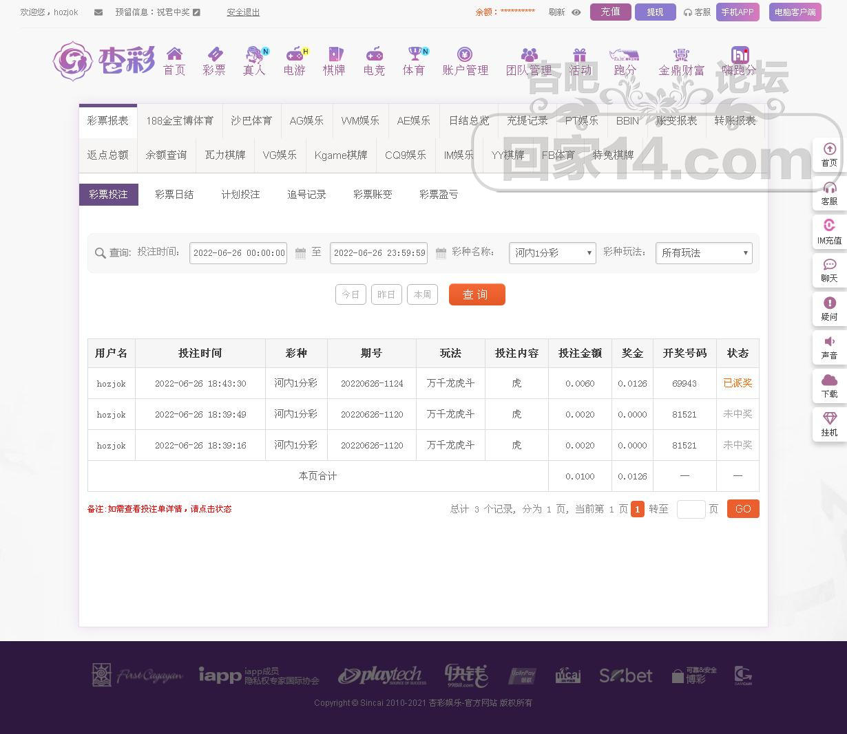Open 跑分 navigation icon
The image size is (847, 734).
point(625,61)
